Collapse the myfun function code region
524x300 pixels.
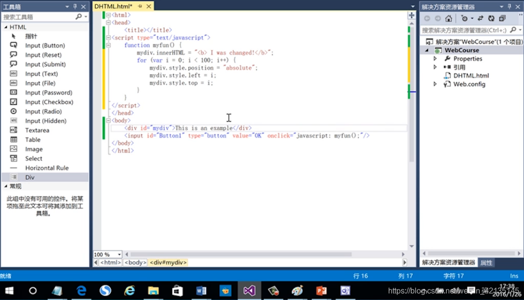pos(108,45)
